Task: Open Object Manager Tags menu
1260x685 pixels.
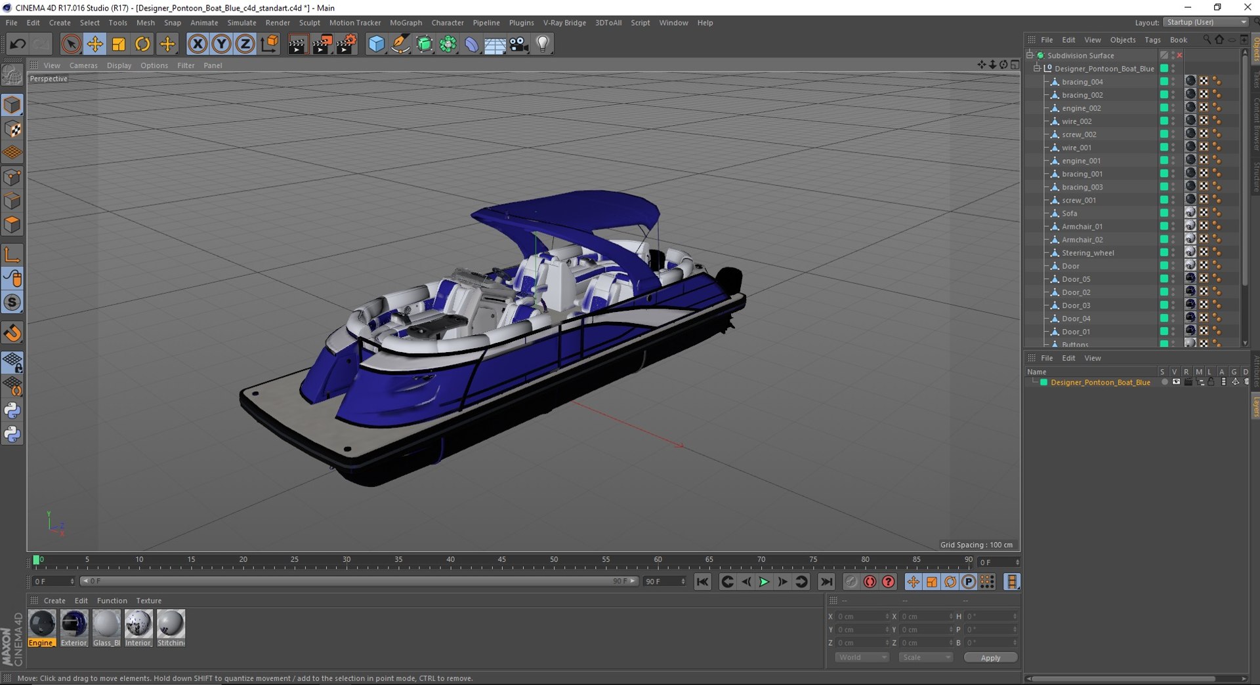Action: pyautogui.click(x=1152, y=40)
